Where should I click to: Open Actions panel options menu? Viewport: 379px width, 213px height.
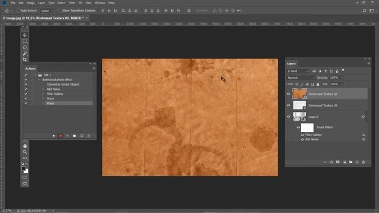(94, 69)
